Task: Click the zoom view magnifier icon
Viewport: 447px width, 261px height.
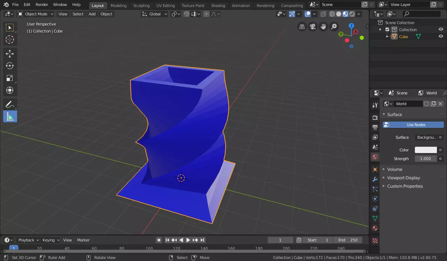Action: 334,27
